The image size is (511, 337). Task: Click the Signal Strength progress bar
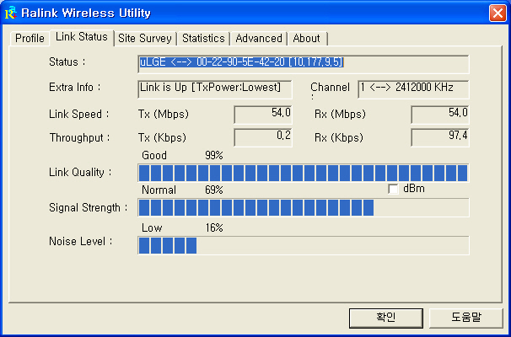click(303, 207)
